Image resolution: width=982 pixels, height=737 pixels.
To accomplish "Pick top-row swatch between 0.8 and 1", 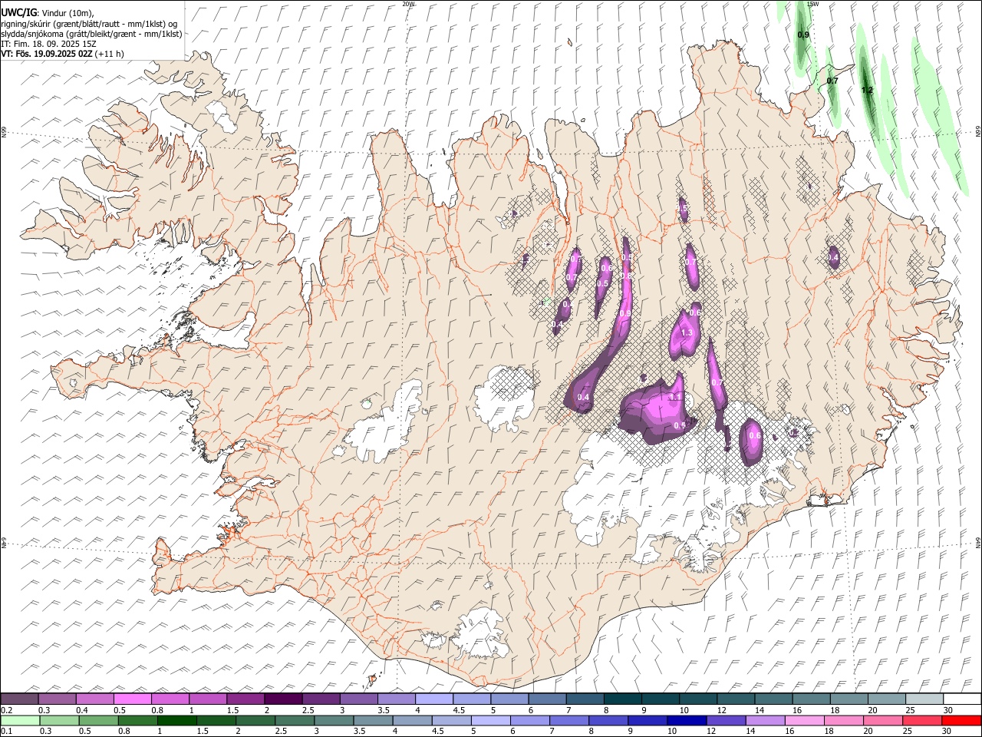I will coord(170,699).
